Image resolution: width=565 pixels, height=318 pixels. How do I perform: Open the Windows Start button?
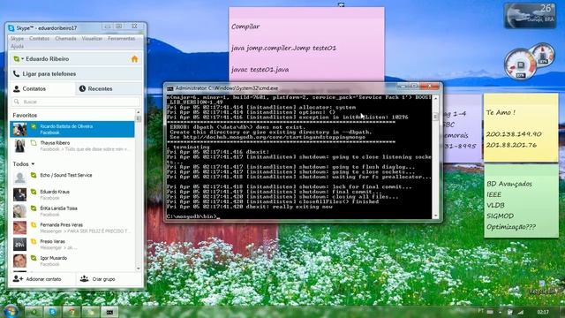[11, 311]
